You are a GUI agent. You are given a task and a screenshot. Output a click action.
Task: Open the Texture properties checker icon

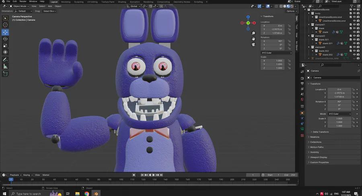point(302,136)
